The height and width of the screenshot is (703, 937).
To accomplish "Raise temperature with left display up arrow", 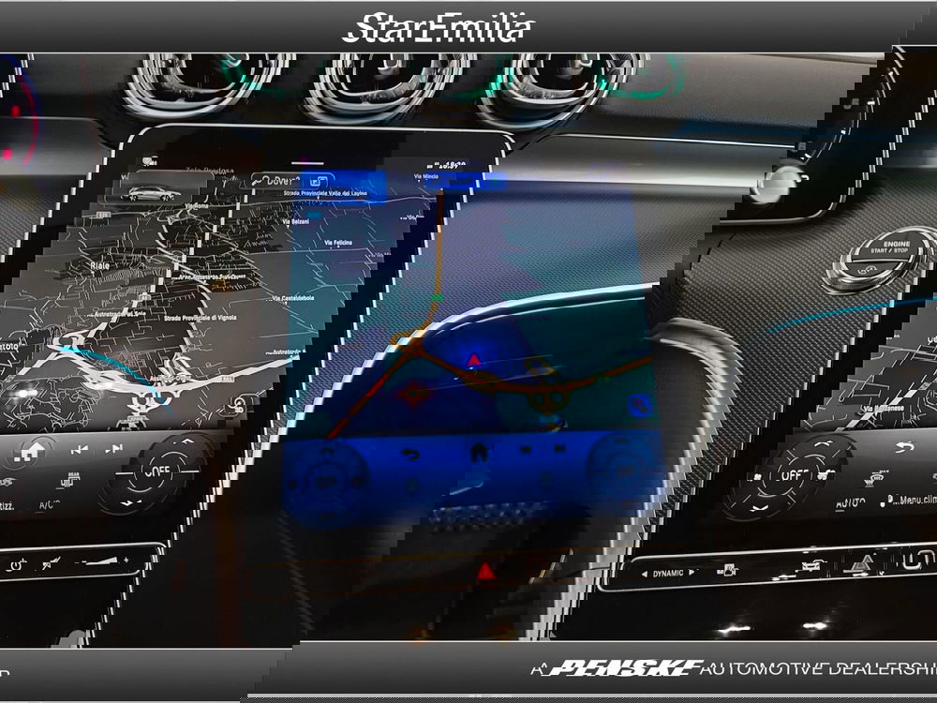I will click(185, 441).
